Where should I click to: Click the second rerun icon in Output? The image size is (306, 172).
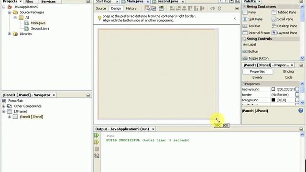click(x=97, y=142)
